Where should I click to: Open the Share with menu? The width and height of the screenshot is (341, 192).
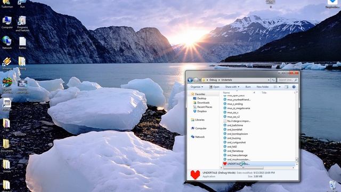coord(232,87)
